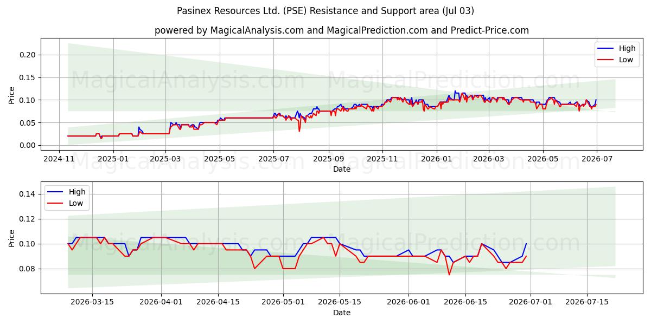This screenshot has height=325, width=651.
Task: Click 'High' in the top chart legend
Action: coord(627,49)
